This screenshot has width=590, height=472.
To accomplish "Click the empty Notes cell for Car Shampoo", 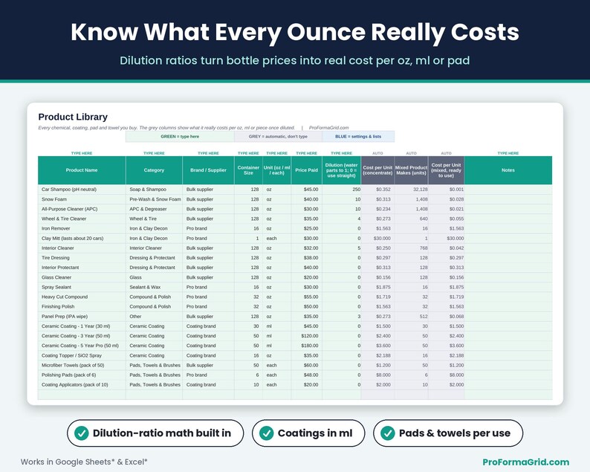I will [x=508, y=190].
